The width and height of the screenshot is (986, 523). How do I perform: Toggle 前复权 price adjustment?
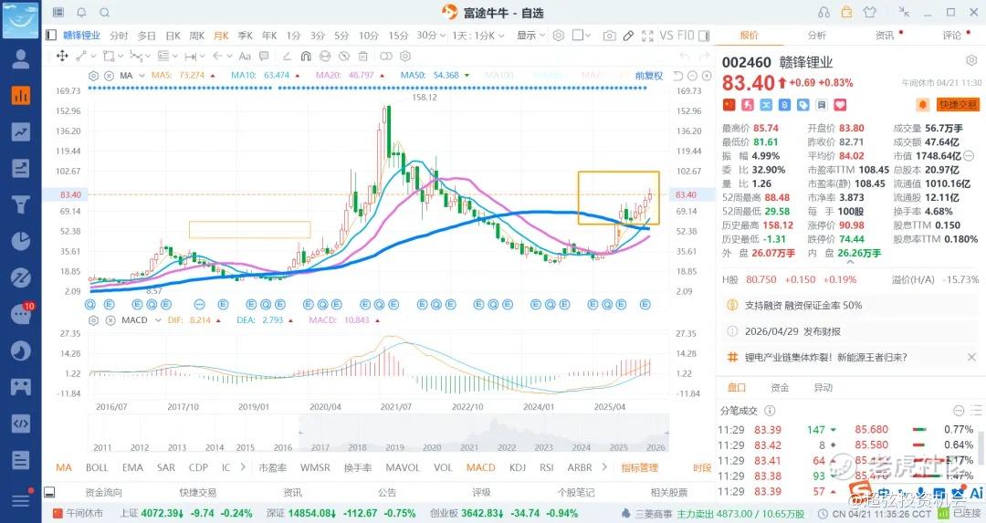click(x=649, y=76)
